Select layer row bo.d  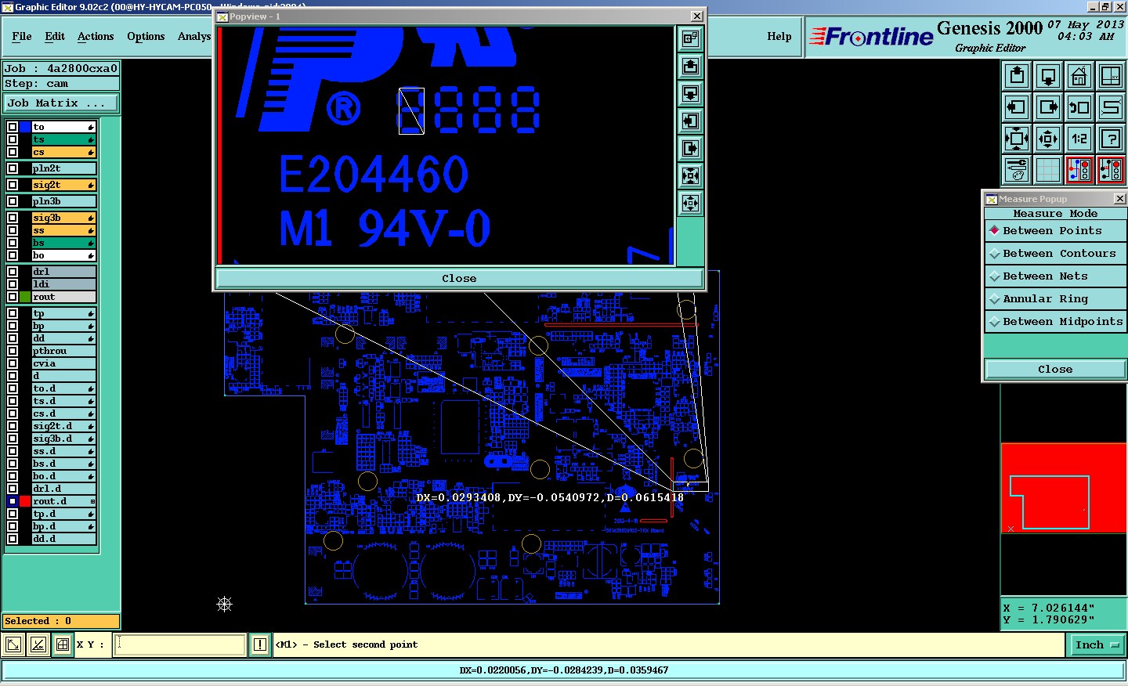pos(63,476)
